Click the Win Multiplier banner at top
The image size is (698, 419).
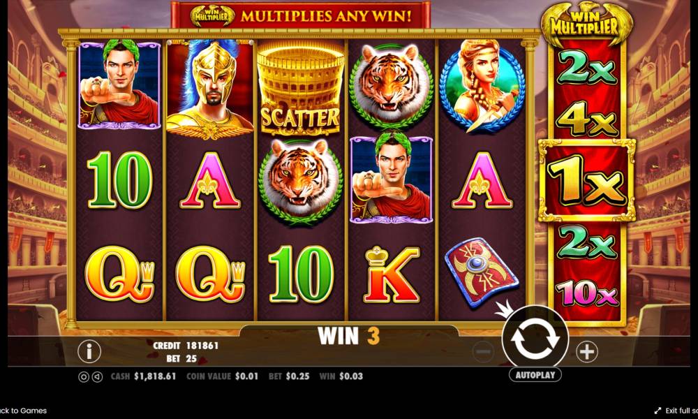[x=300, y=15]
